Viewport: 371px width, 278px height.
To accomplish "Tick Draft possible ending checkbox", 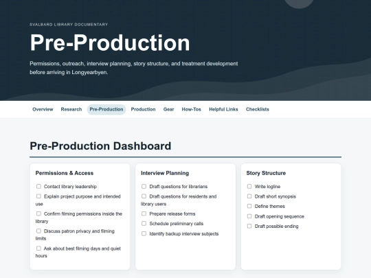I will click(x=249, y=226).
